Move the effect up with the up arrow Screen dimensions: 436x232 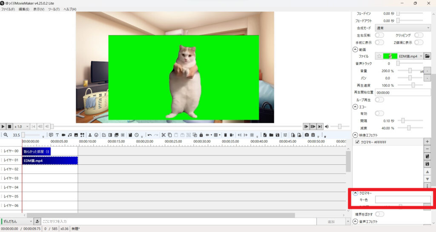coord(427,172)
